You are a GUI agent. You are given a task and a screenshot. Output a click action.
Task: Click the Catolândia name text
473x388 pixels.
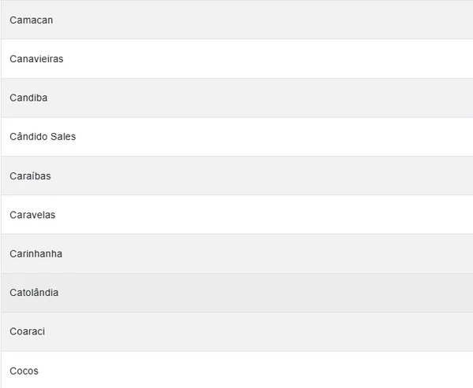pos(34,293)
